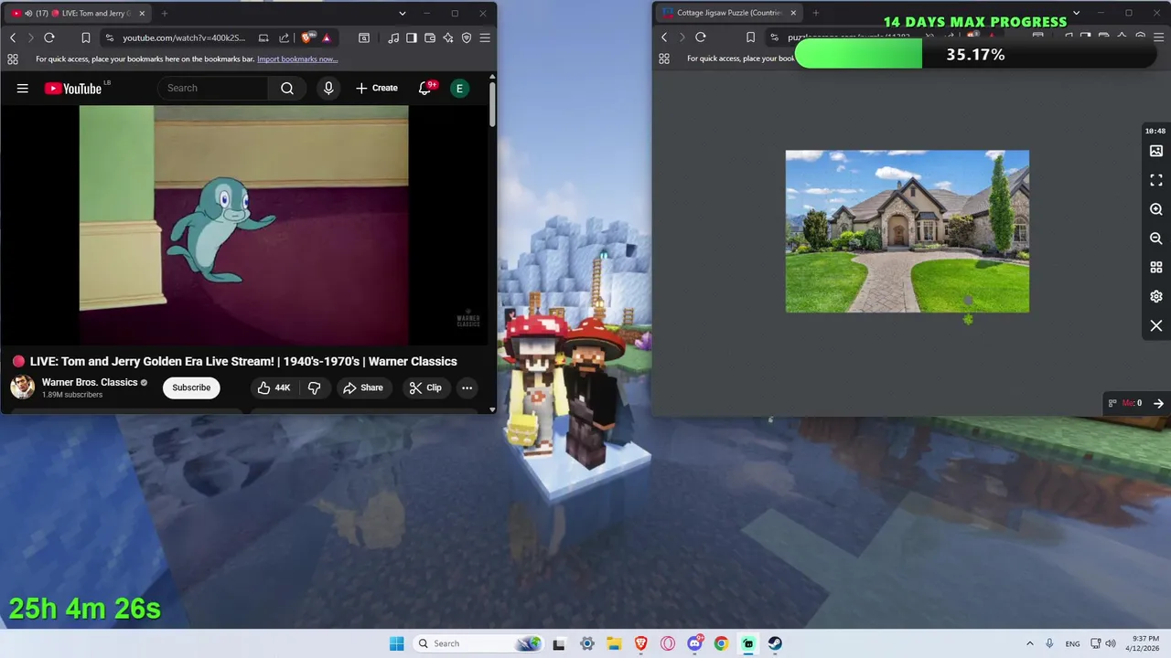Open Brave Shields lion icon
Screen dimensions: 1171x658
tap(307, 37)
